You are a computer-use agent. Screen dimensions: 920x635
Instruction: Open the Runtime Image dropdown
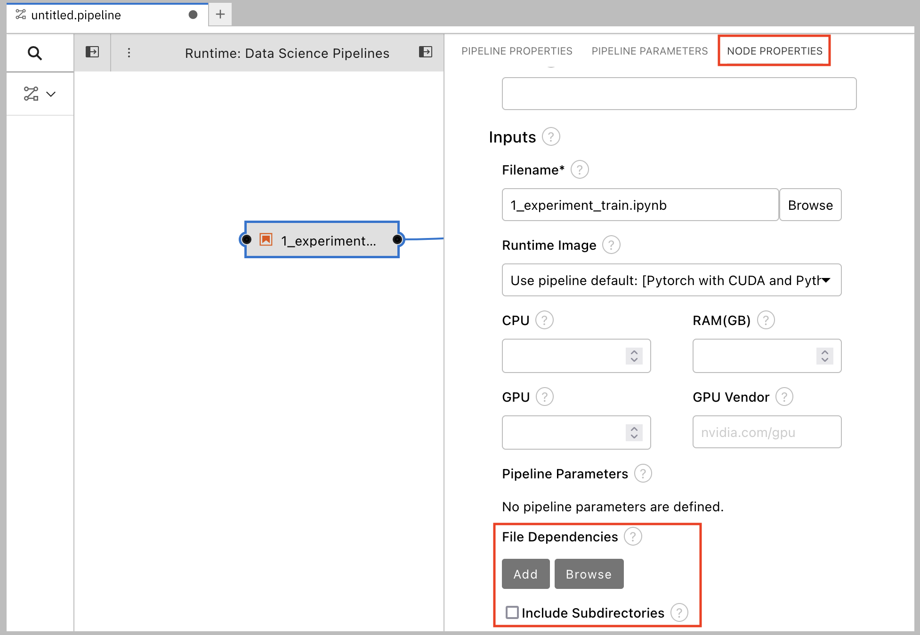[x=671, y=280]
